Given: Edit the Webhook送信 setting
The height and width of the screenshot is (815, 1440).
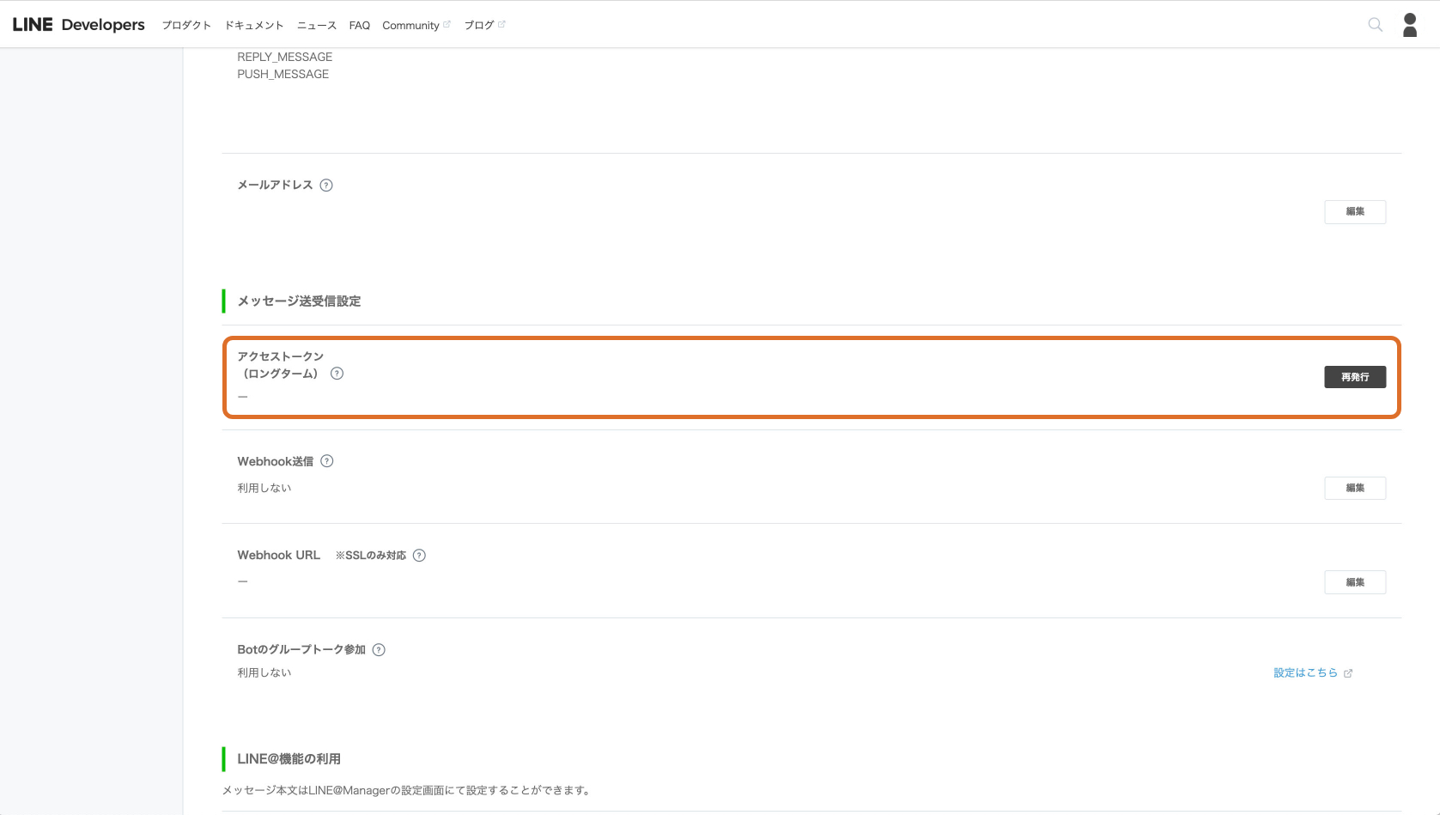Looking at the screenshot, I should pos(1355,488).
